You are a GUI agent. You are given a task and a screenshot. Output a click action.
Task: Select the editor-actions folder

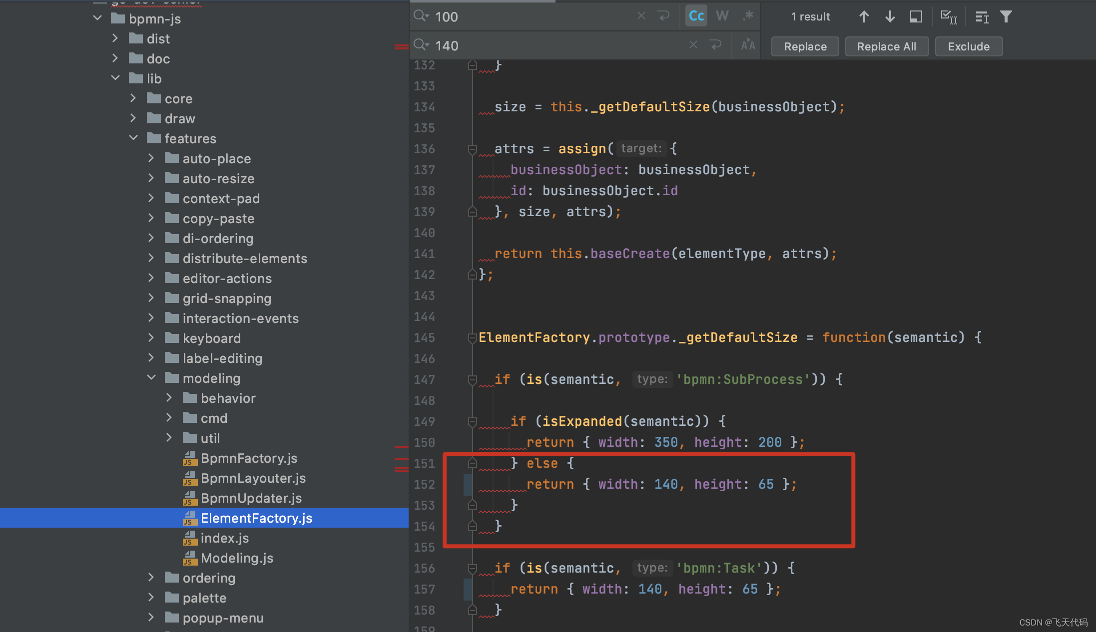[x=227, y=278]
